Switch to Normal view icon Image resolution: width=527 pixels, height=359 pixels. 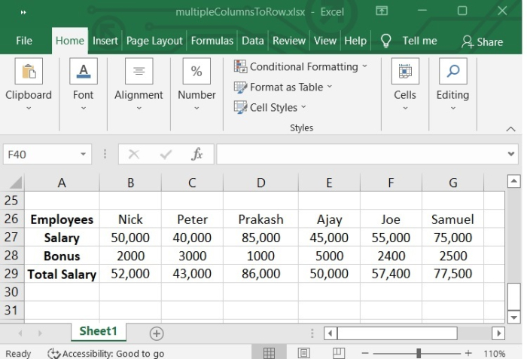coord(269,353)
